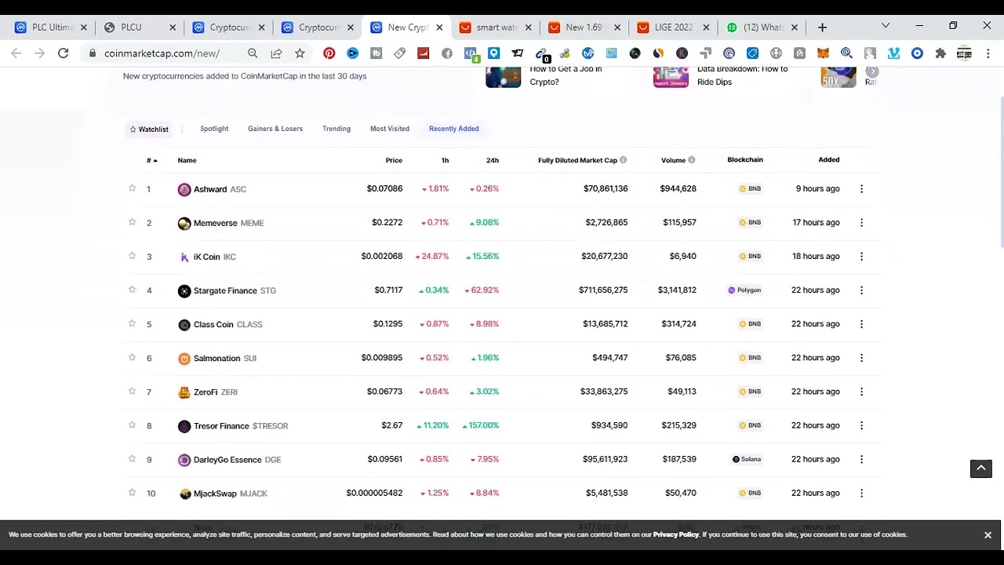Show info tooltip for Volume column
1004x565 pixels.
tap(691, 160)
